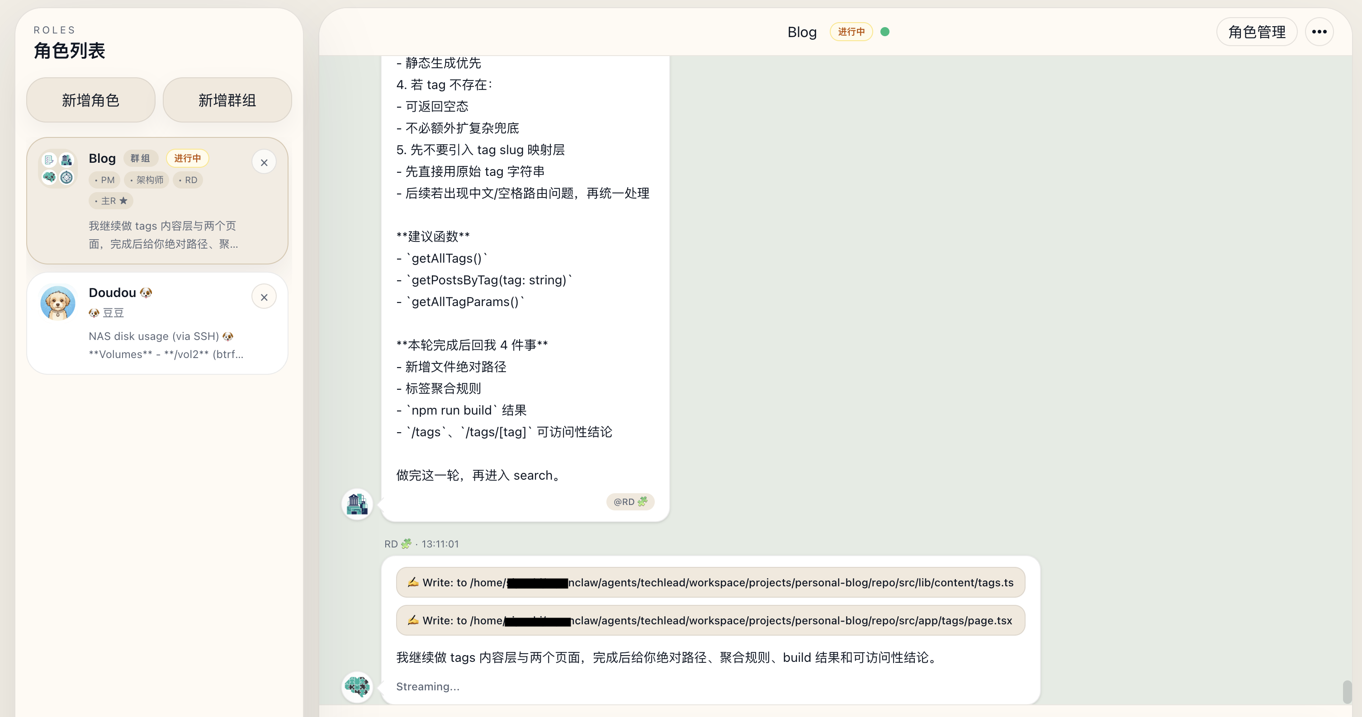Viewport: 1362px width, 717px height.
Task: Click the green online status dot
Action: (884, 32)
